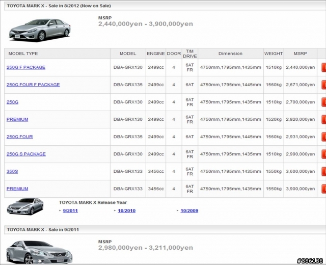The height and width of the screenshot is (265, 326).
Task: Click the 2,671,000yen price cell
Action: point(300,85)
